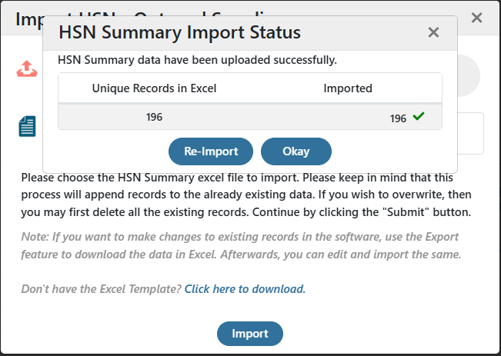Click the 196 imported count value
Image resolution: width=501 pixels, height=356 pixels.
(398, 118)
